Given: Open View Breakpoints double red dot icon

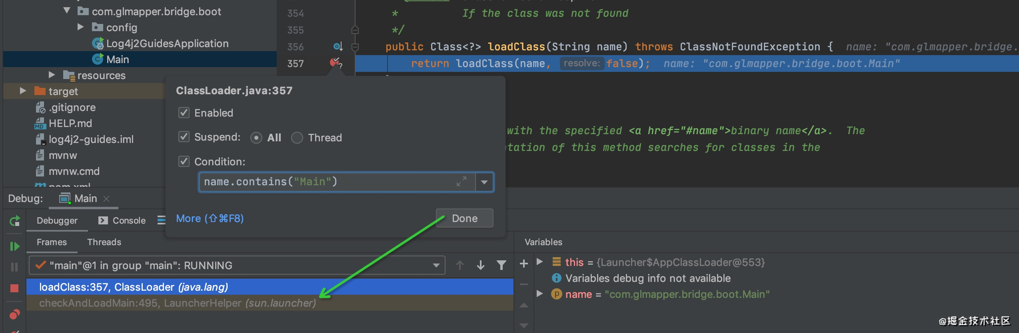Looking at the screenshot, I should click(14, 315).
